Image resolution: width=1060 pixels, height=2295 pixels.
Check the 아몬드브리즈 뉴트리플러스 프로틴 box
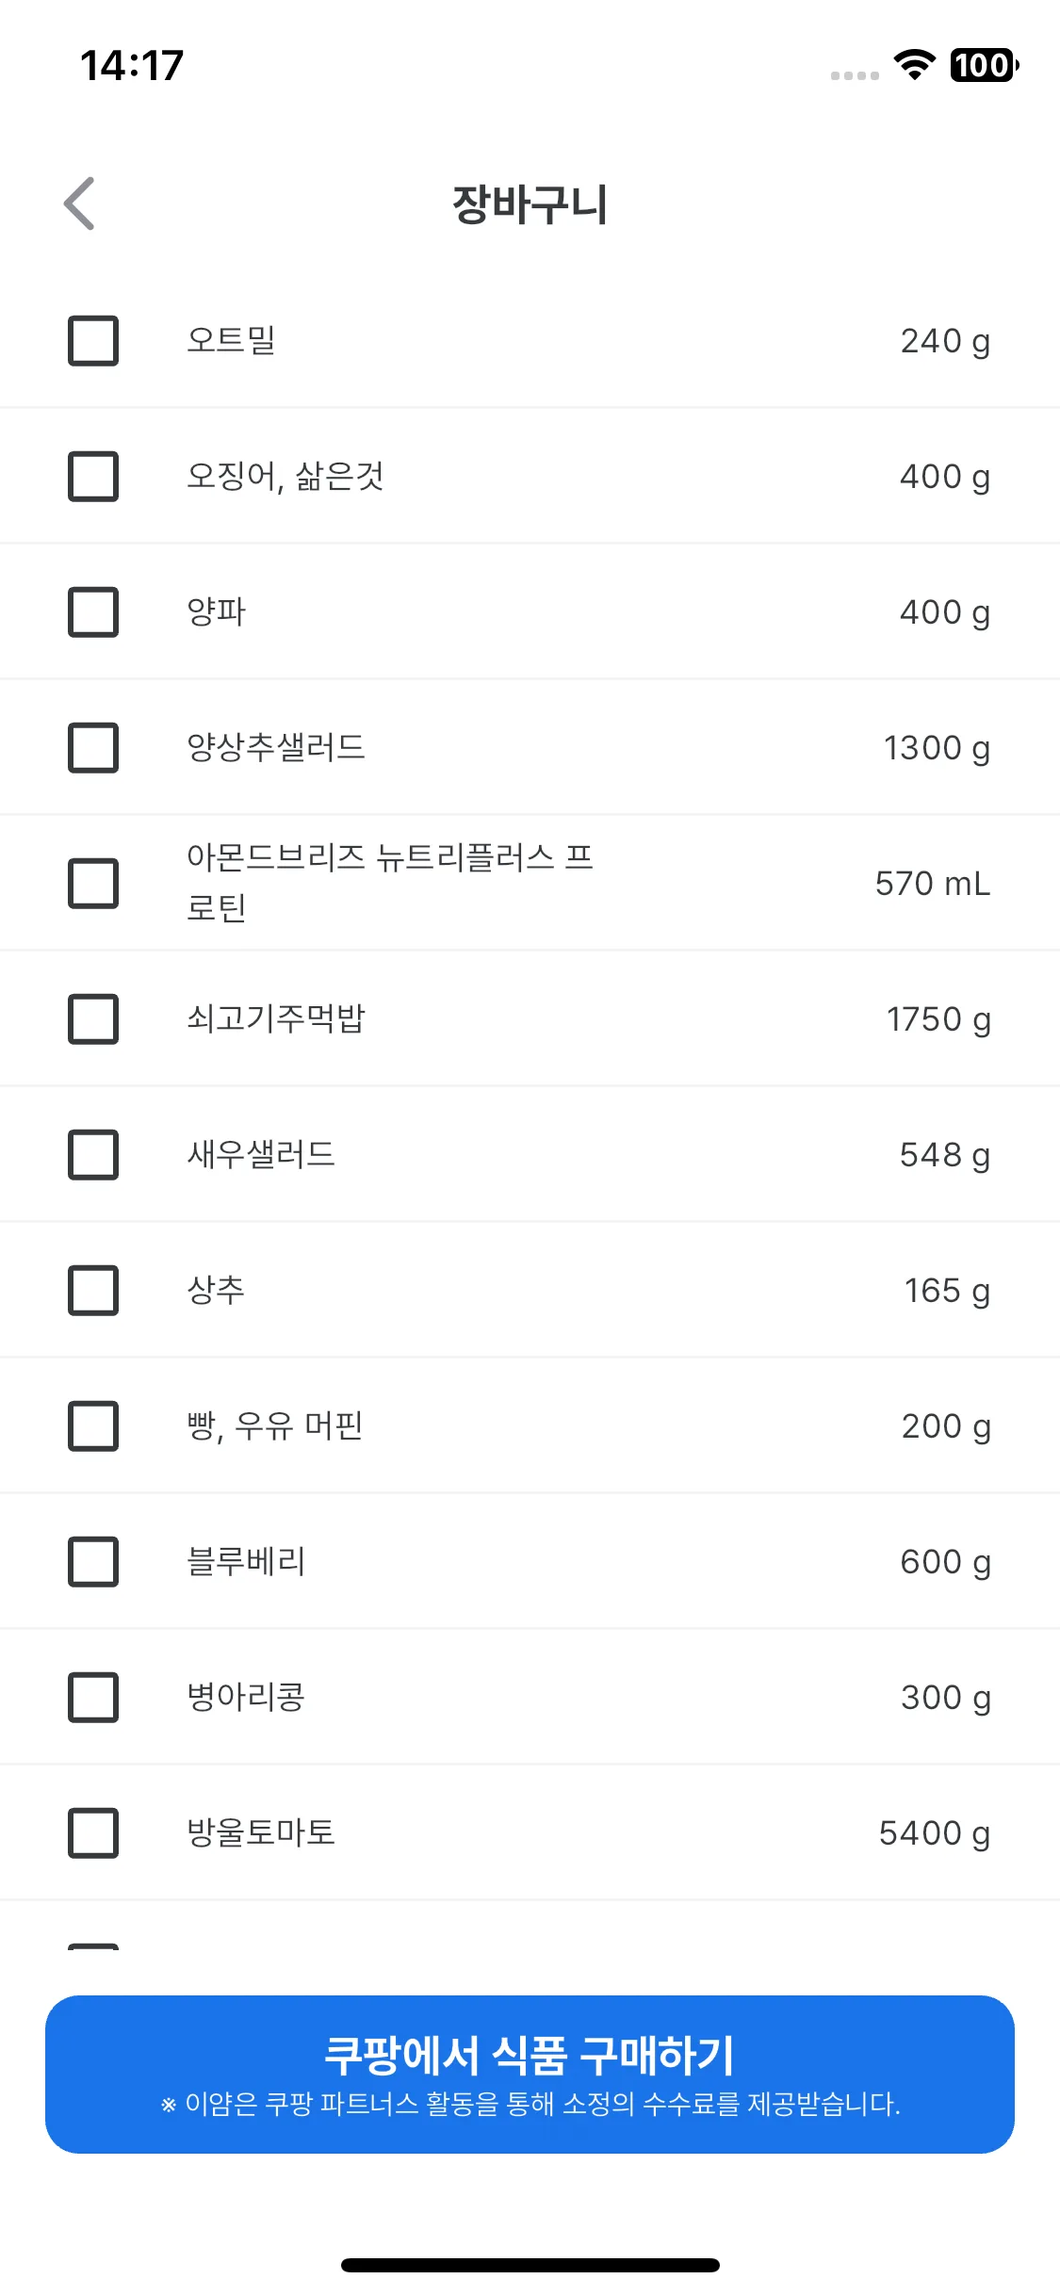point(93,883)
